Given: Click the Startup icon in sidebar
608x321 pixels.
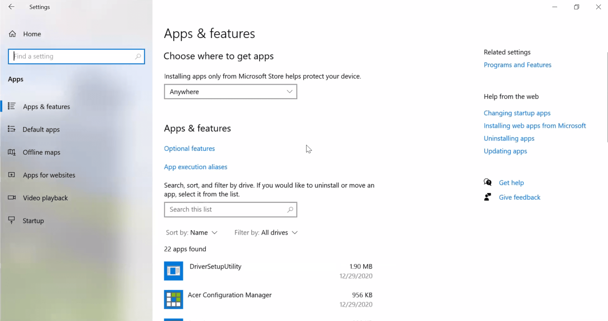Looking at the screenshot, I should tap(12, 220).
